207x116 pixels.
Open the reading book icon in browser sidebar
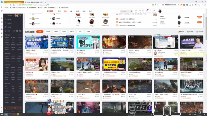[2, 11]
